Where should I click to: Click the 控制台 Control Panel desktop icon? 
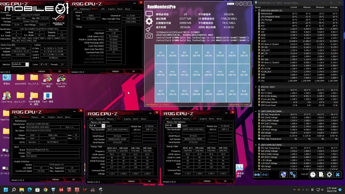(7, 80)
